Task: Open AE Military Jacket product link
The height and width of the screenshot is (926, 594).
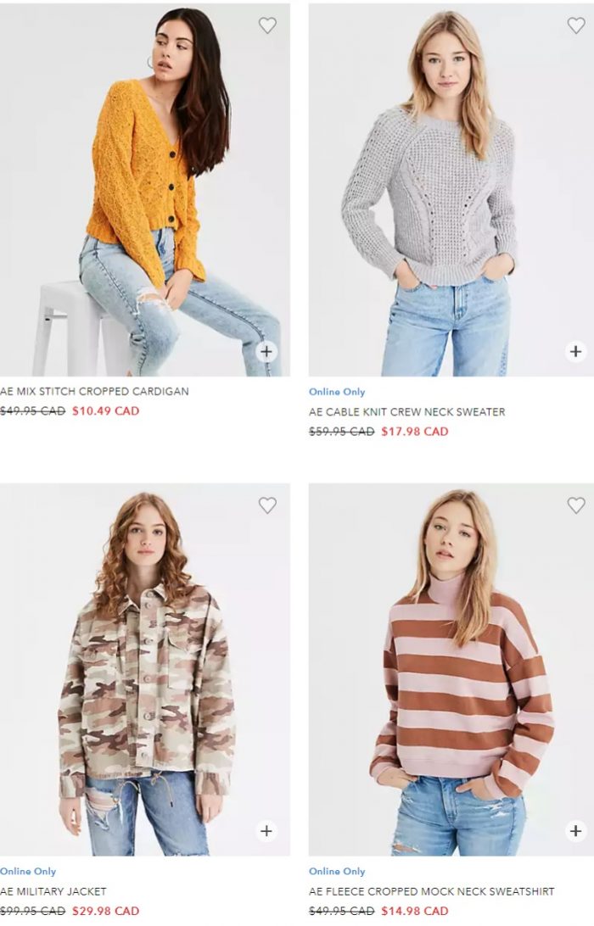Action: click(x=53, y=891)
